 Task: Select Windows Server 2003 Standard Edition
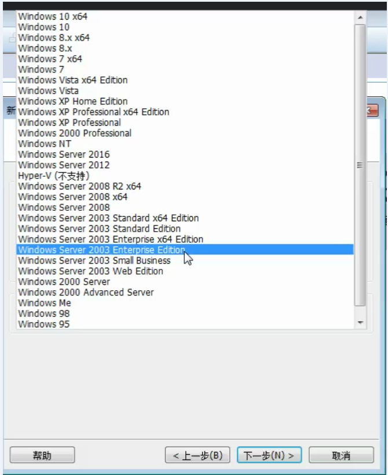(185, 228)
